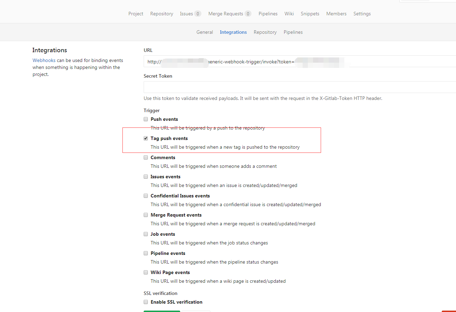Enable the Push events checkbox
The height and width of the screenshot is (312, 456).
(146, 119)
